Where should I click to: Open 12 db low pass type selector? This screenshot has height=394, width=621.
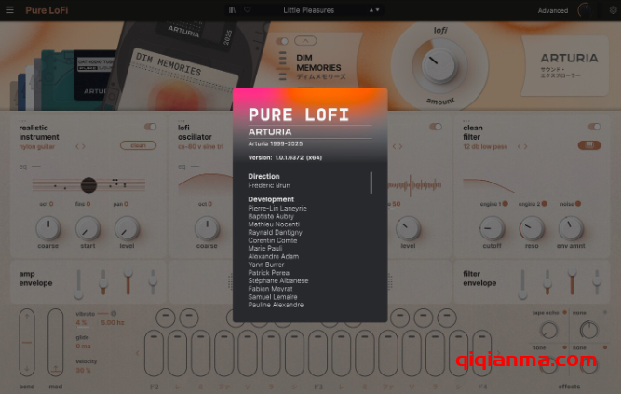point(485,146)
